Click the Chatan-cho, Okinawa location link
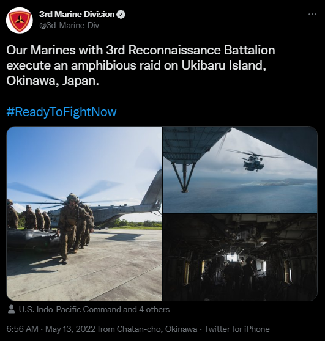This screenshot has width=325, height=341. click(157, 329)
